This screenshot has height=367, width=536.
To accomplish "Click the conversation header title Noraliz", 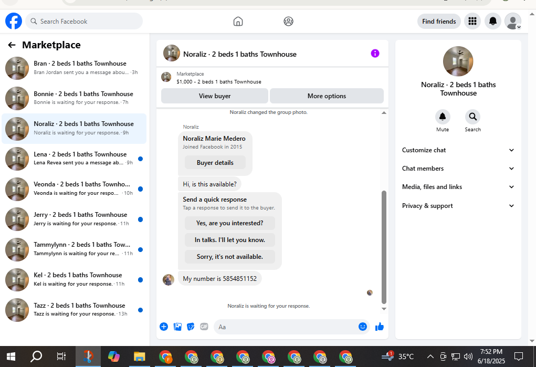I will point(239,54).
